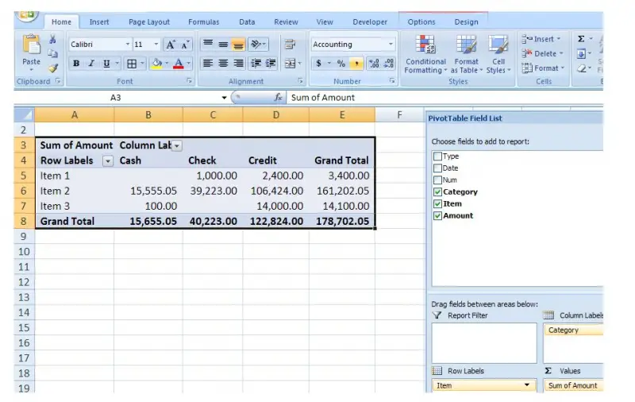This screenshot has height=402, width=635.
Task: Apply Percent Style format
Action: tap(341, 64)
